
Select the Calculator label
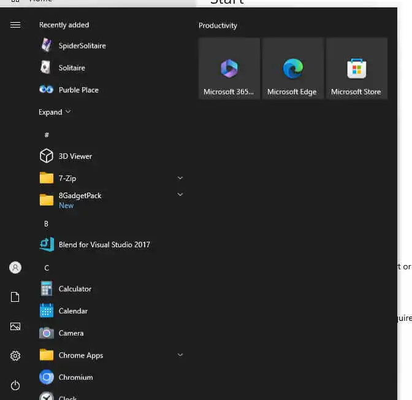tap(75, 289)
